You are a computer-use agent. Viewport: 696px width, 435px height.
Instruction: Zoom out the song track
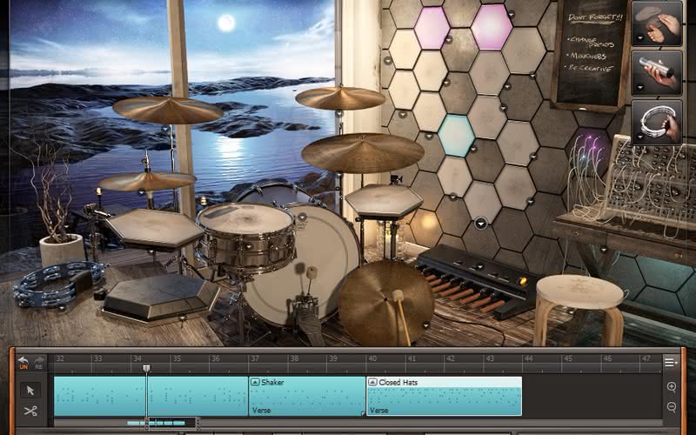click(x=672, y=406)
